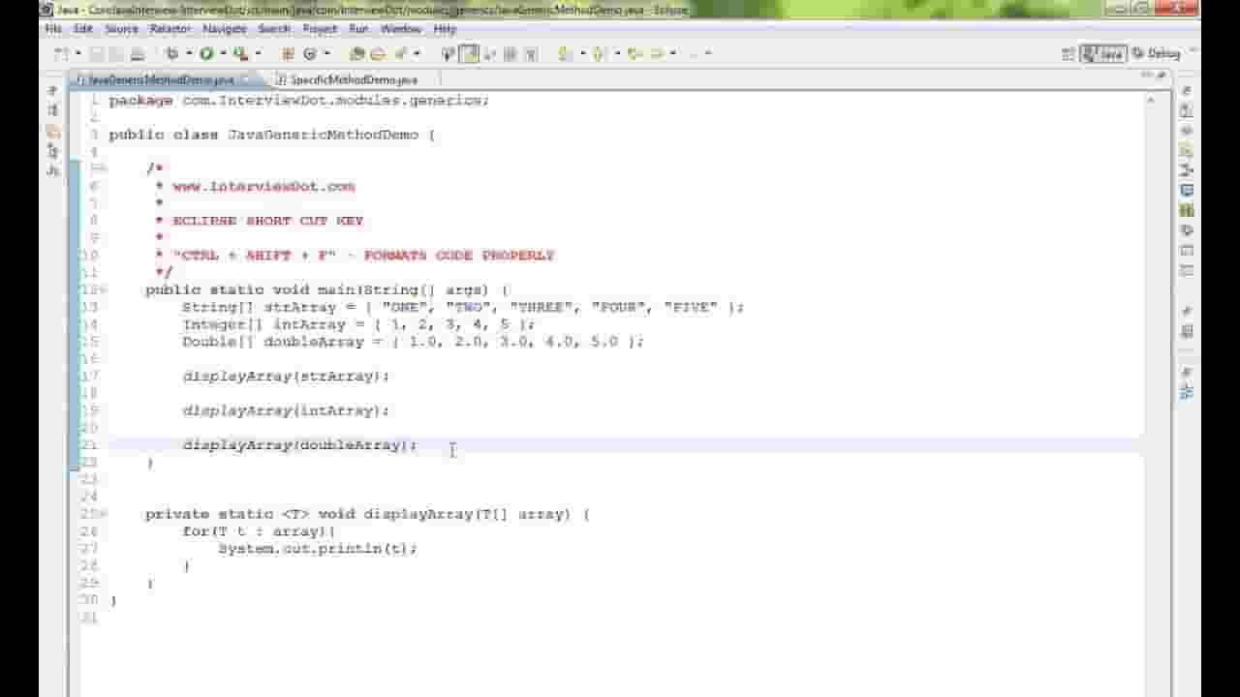Screen dimensions: 1240x697
Task: Click the Open Type toolbar icon
Action: point(356,54)
